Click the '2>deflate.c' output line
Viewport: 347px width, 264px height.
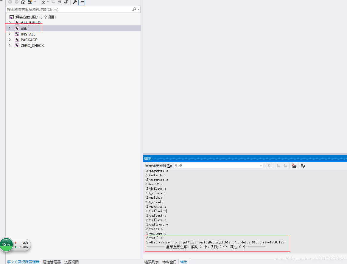click(x=156, y=189)
